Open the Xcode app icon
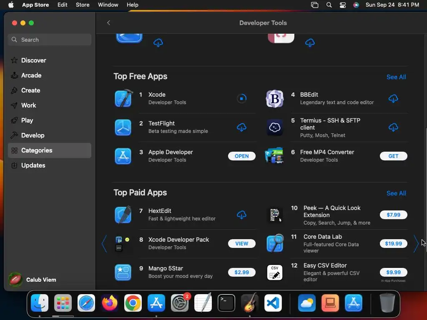 click(123, 98)
